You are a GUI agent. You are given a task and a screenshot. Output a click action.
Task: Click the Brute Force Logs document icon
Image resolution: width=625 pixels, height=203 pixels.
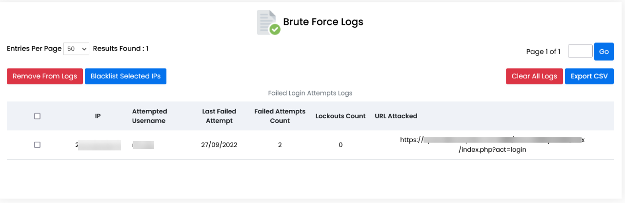268,22
